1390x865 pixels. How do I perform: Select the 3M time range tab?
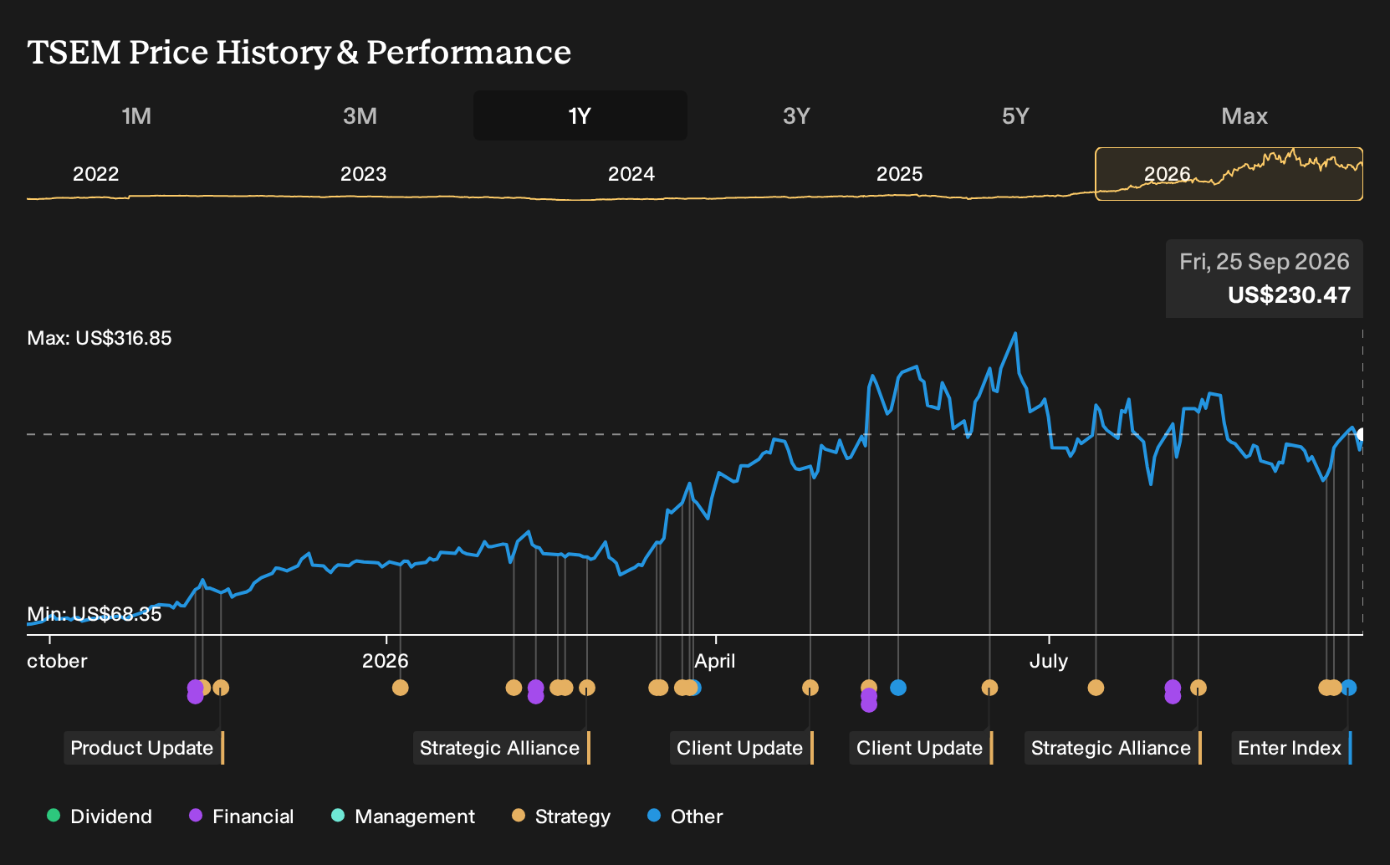tap(360, 115)
